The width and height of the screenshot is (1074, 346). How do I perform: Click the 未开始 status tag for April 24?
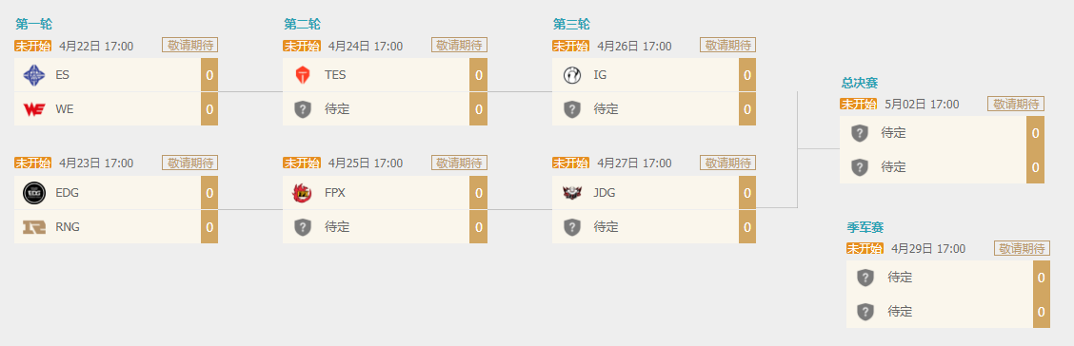302,46
